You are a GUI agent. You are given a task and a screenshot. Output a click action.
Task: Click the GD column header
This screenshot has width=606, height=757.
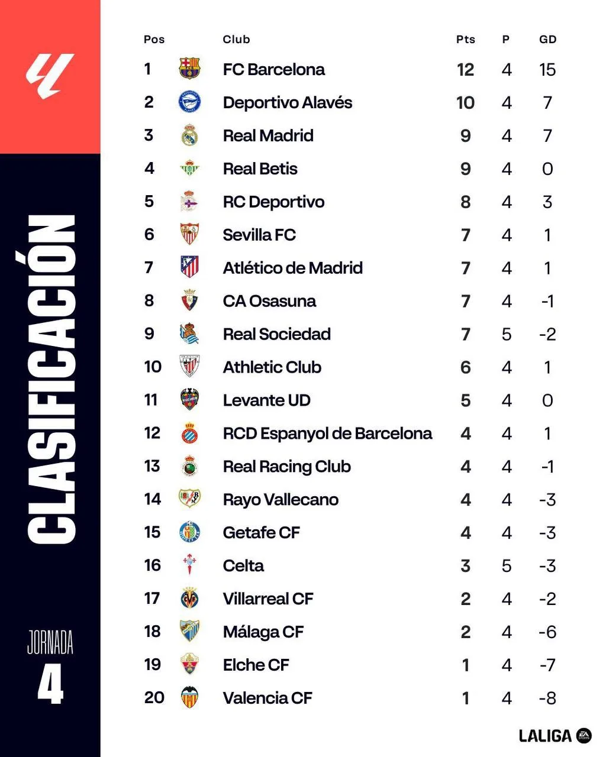pyautogui.click(x=547, y=39)
